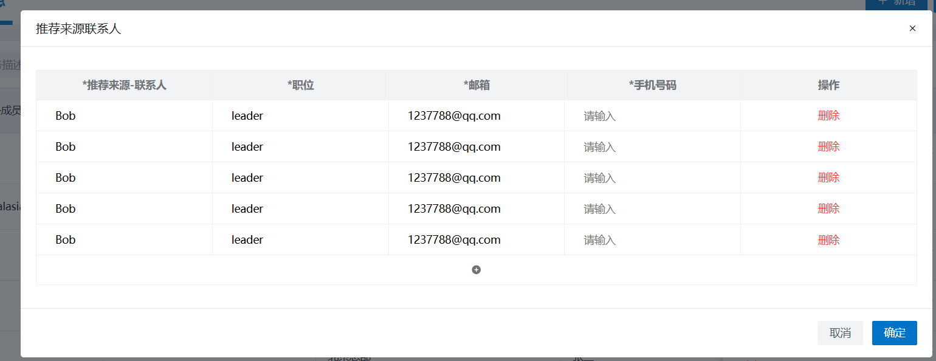The width and height of the screenshot is (936, 361).
Task: Click the second row's phone number field
Action: [x=652, y=147]
